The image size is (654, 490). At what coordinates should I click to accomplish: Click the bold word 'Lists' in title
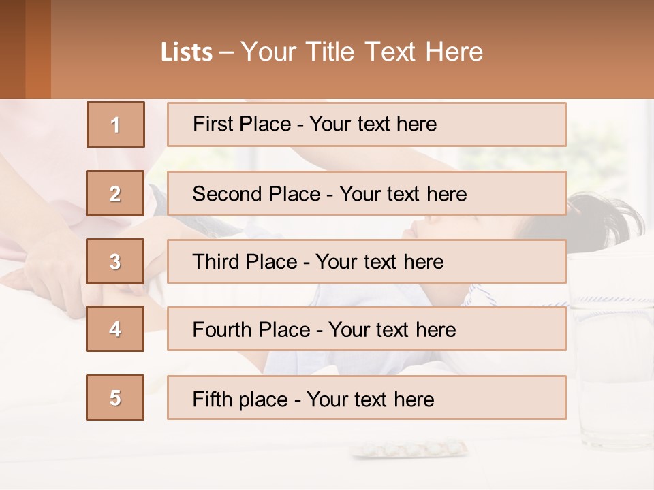(x=187, y=52)
